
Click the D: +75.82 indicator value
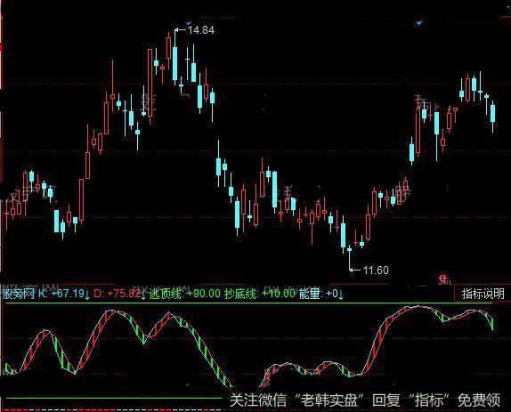point(117,293)
